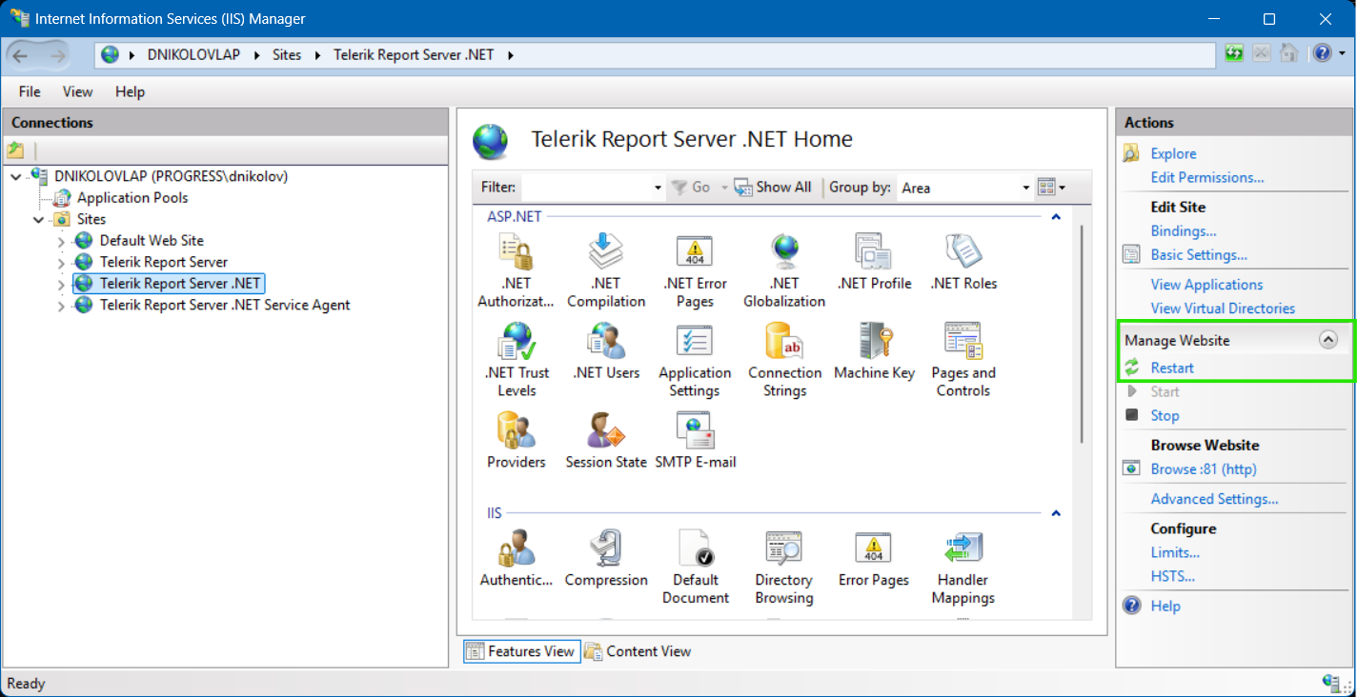
Task: Collapse the Sites tree node
Action: [x=38, y=220]
